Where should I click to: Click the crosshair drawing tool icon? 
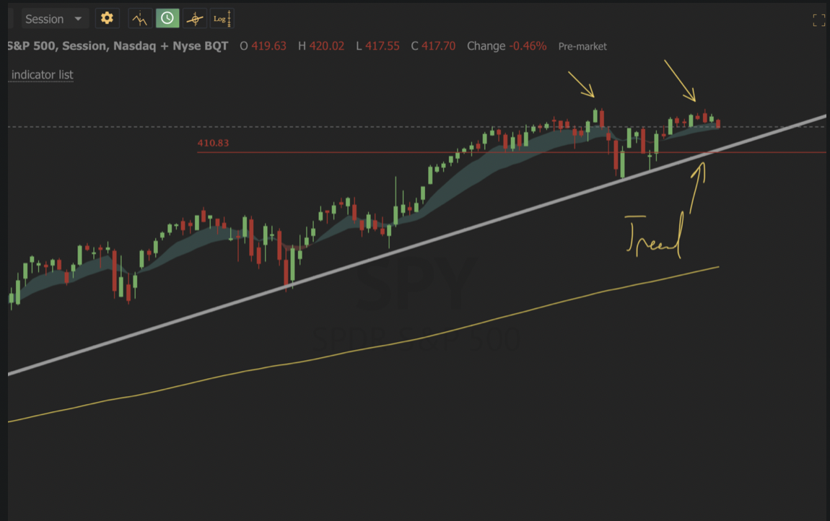click(195, 19)
